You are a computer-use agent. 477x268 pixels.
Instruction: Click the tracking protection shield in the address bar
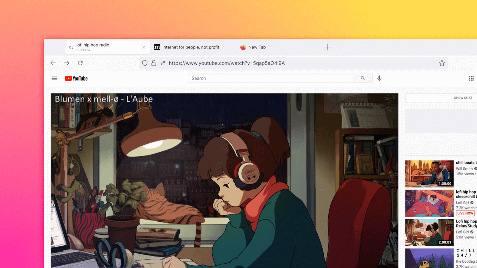(145, 63)
